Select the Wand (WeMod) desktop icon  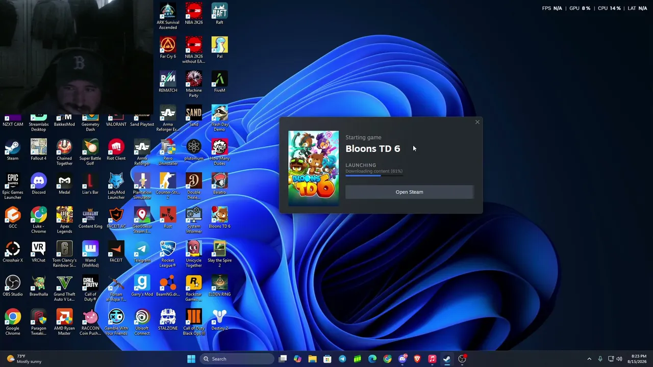click(90, 255)
